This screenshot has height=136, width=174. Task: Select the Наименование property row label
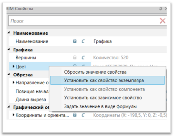pos(32,41)
